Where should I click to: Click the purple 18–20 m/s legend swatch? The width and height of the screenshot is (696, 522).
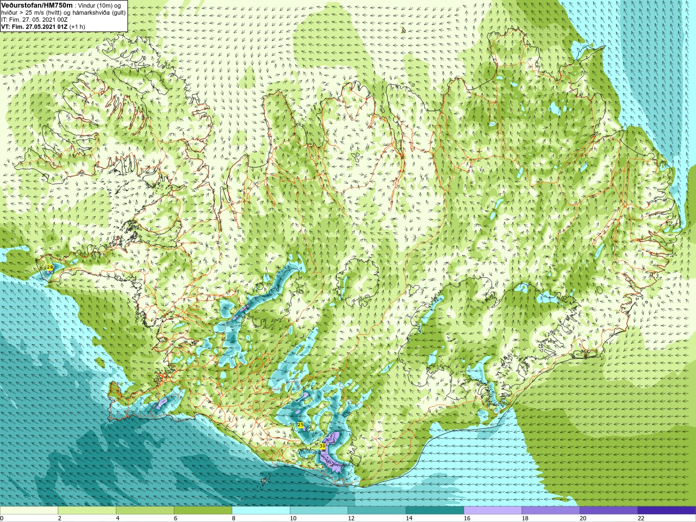pyautogui.click(x=551, y=511)
